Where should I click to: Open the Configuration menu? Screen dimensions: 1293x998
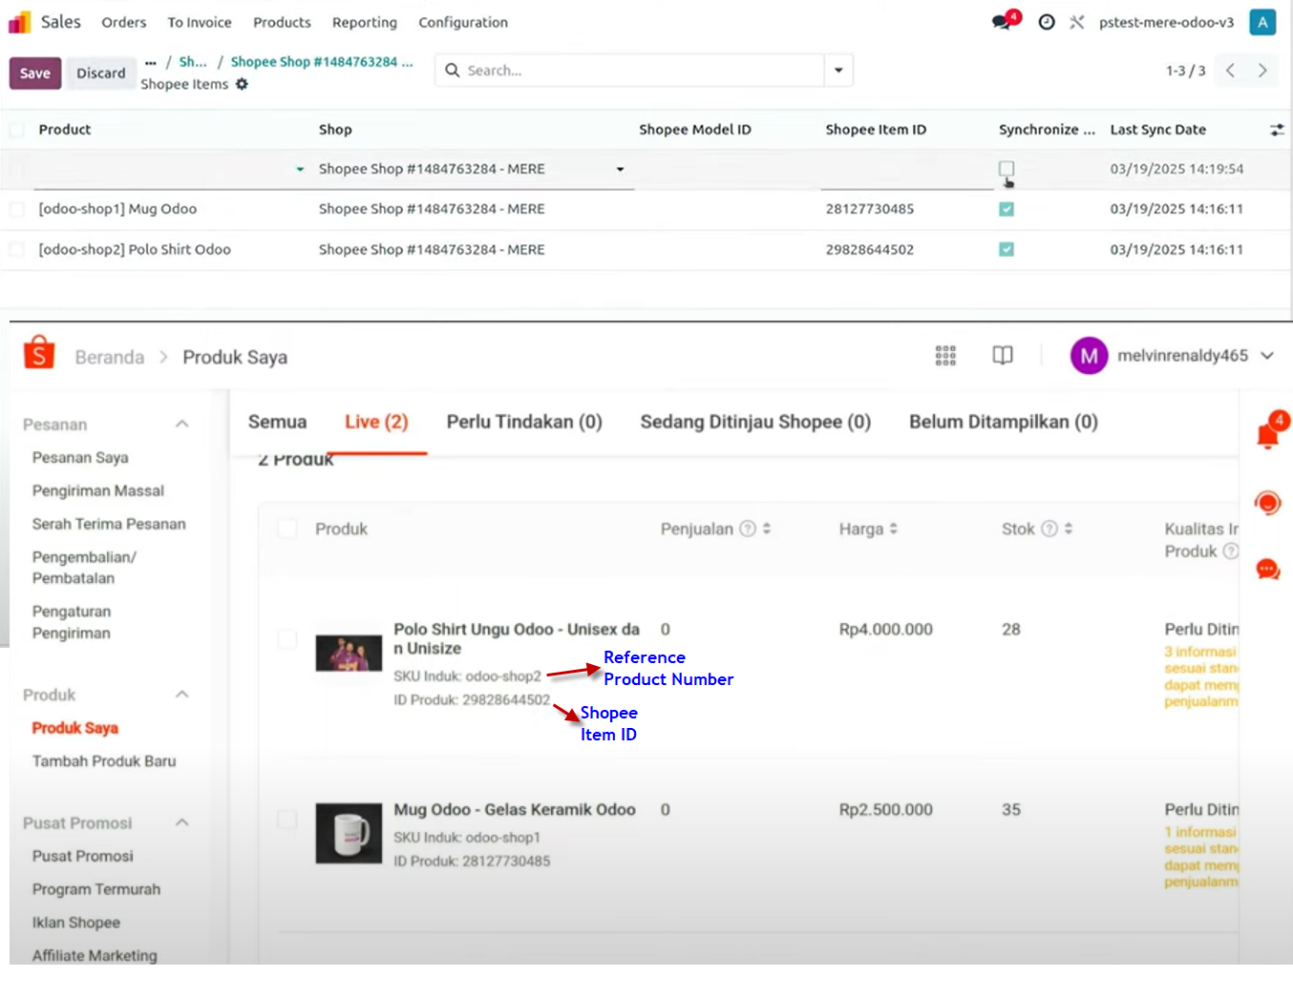[x=463, y=22]
